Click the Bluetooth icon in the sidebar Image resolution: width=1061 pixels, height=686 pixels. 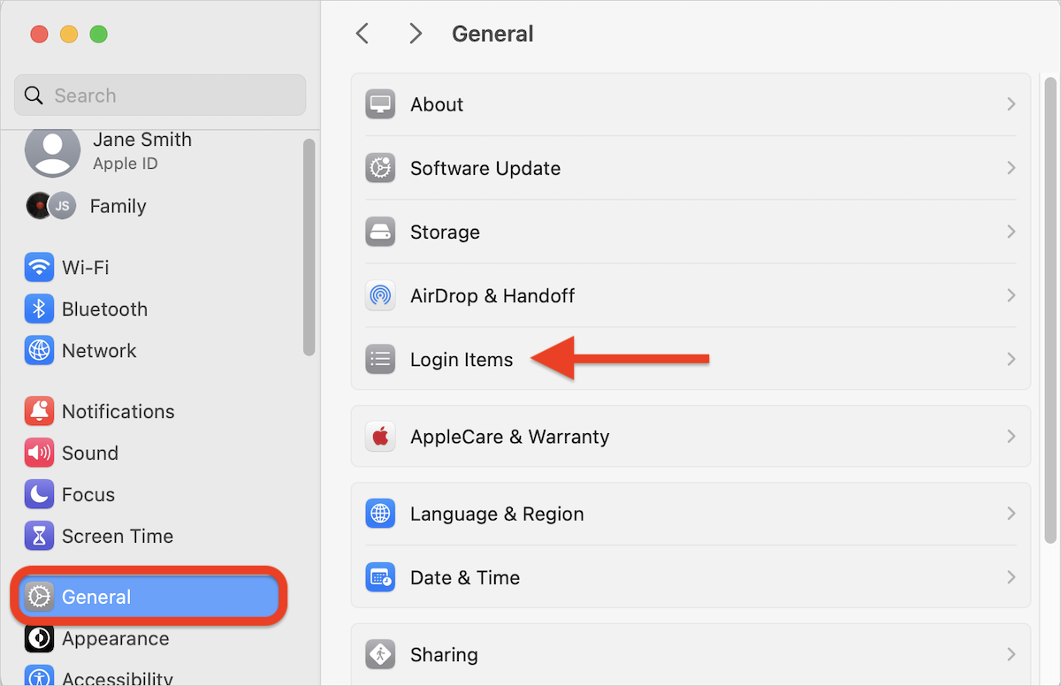[x=39, y=309]
